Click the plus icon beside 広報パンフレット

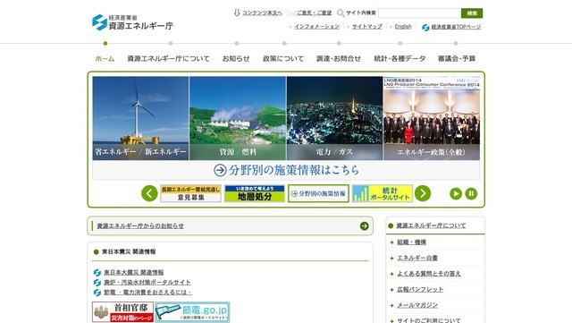[x=391, y=290]
